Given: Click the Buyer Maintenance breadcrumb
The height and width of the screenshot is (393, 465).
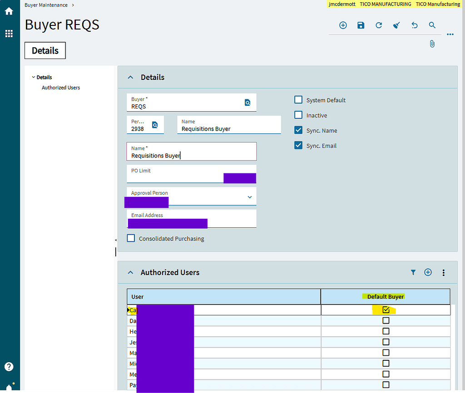Looking at the screenshot, I should [x=46, y=5].
